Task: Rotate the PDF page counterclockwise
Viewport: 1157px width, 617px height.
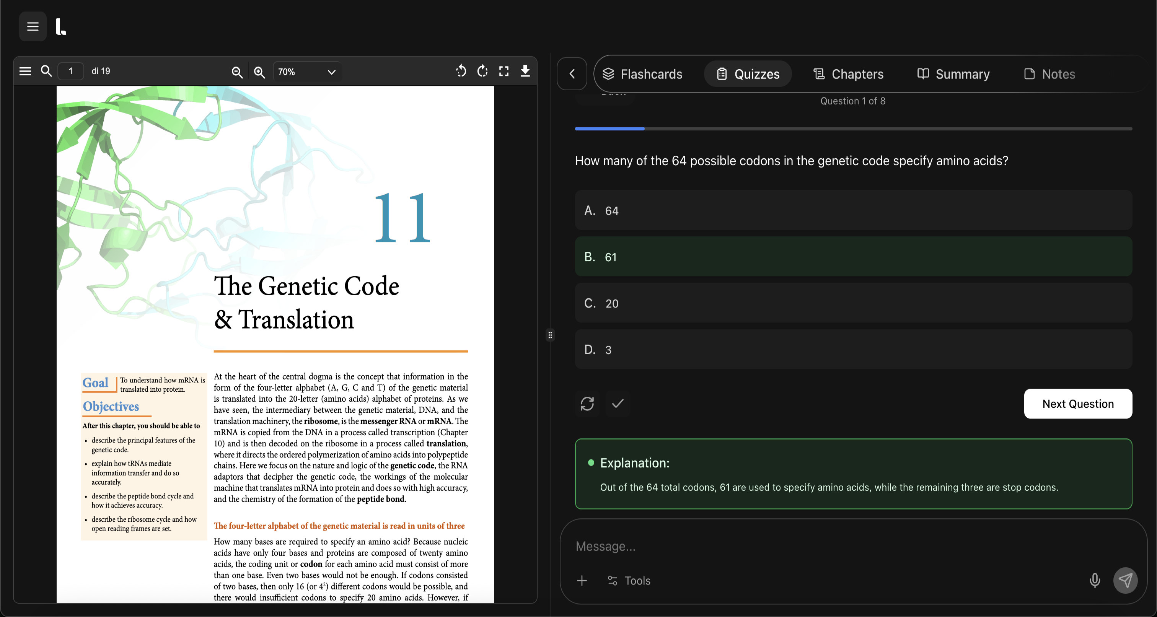Action: coord(461,72)
